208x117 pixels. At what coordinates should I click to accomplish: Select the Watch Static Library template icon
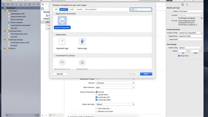point(82,62)
